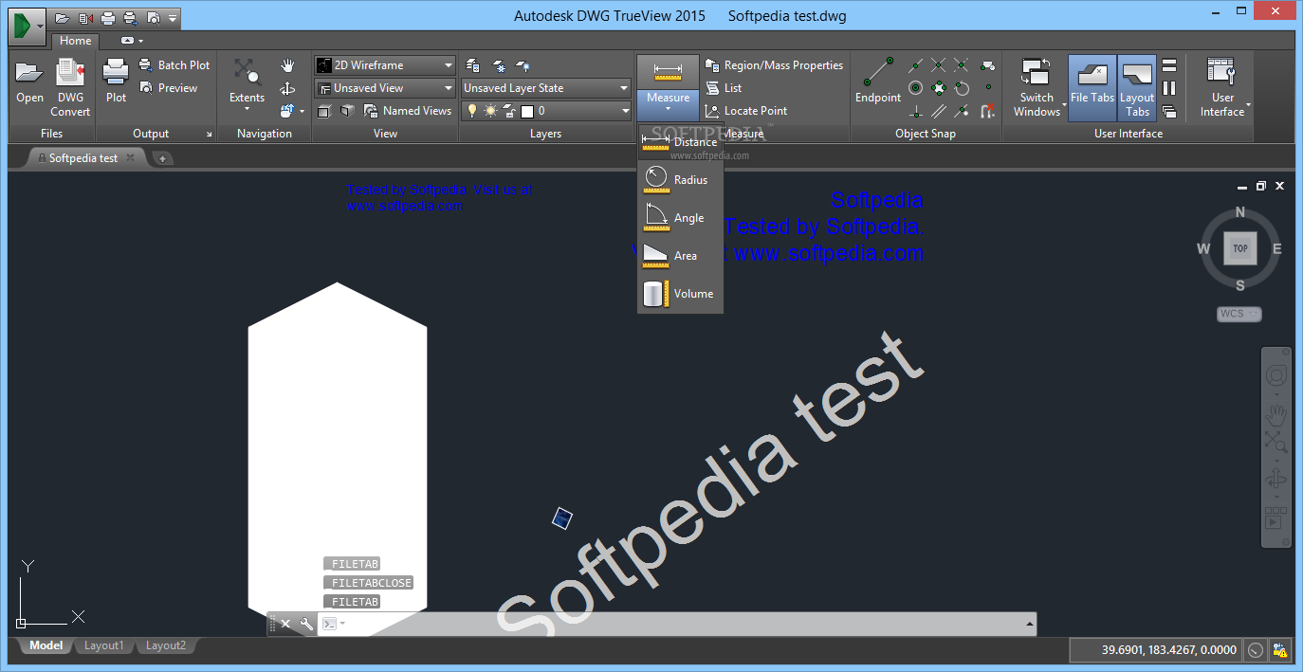Toggle Endpoint object snap
This screenshot has width=1303, height=672.
(878, 80)
